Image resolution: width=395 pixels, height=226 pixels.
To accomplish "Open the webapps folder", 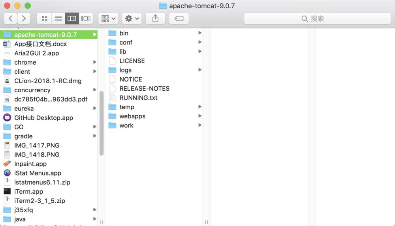I will point(154,116).
